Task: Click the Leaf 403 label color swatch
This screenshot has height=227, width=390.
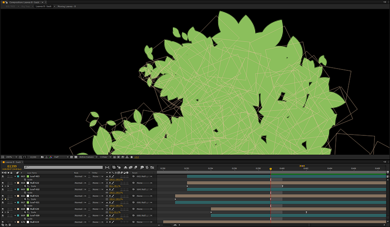Action: [18, 177]
